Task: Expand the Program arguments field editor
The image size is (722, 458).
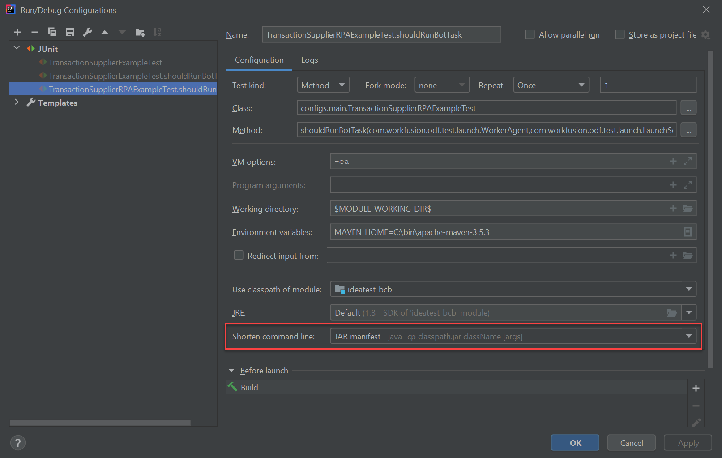Action: [x=688, y=185]
